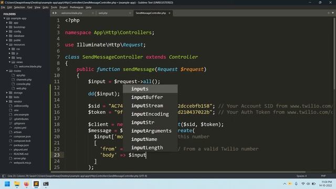Open webpack.mix.js in the sidebar
The width and height of the screenshot is (336, 189).
pos(22,163)
